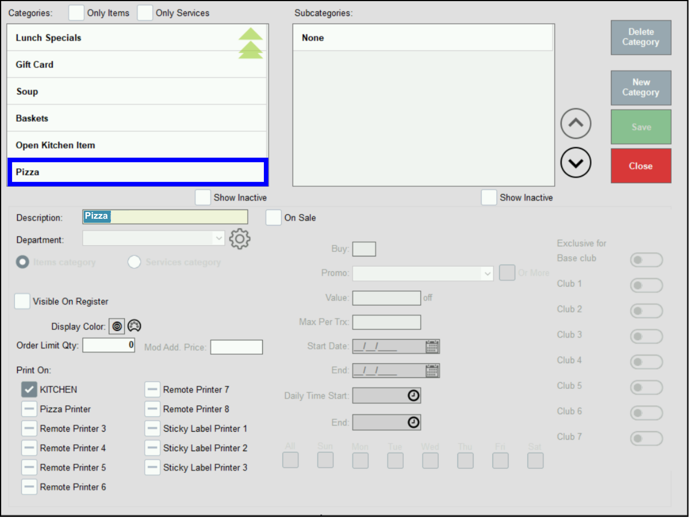
Task: Select the Soup category
Action: (137, 91)
